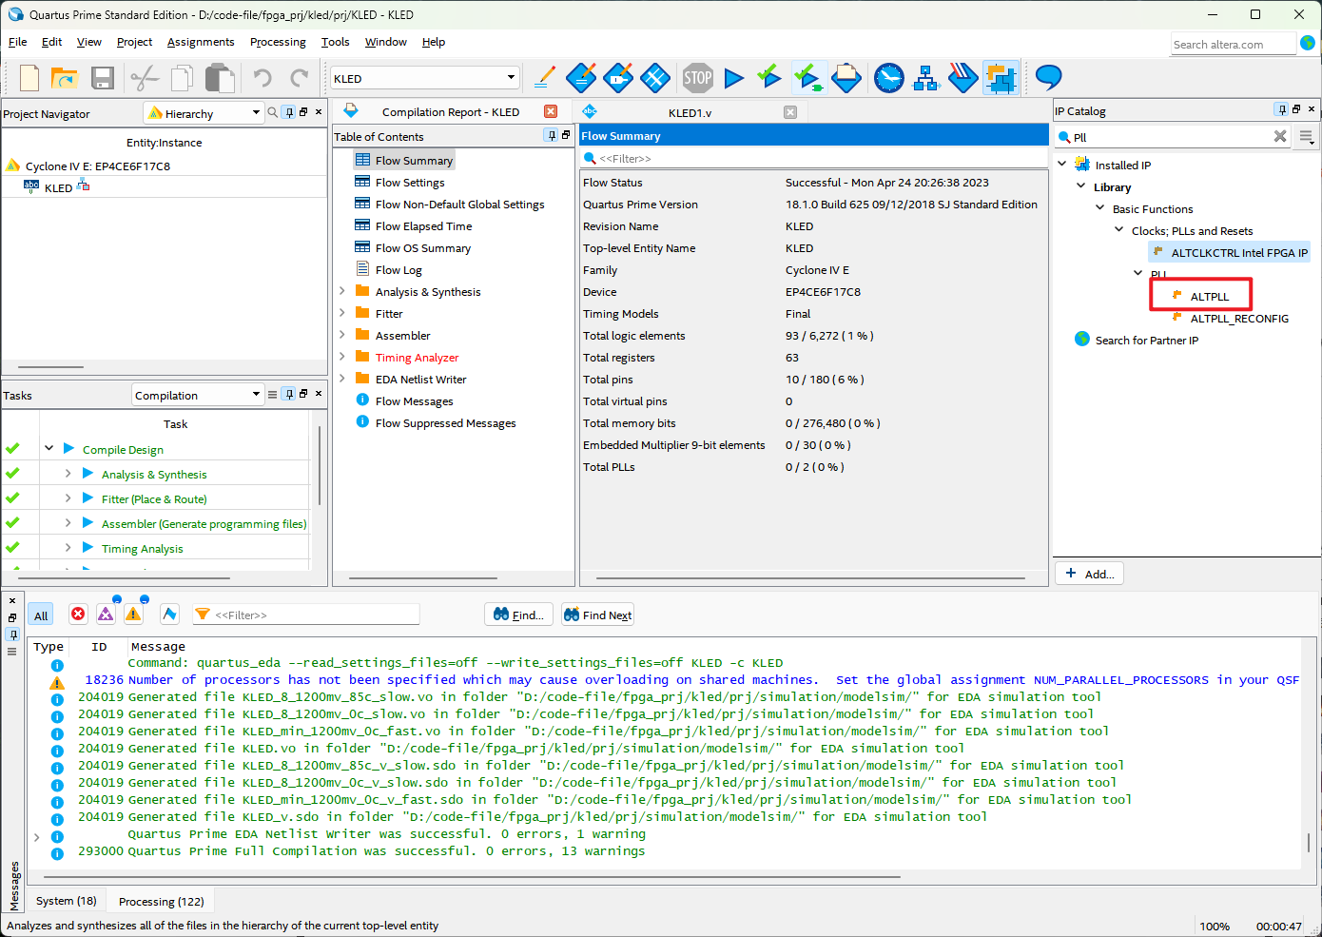Open the Assignments menu

[x=201, y=42]
